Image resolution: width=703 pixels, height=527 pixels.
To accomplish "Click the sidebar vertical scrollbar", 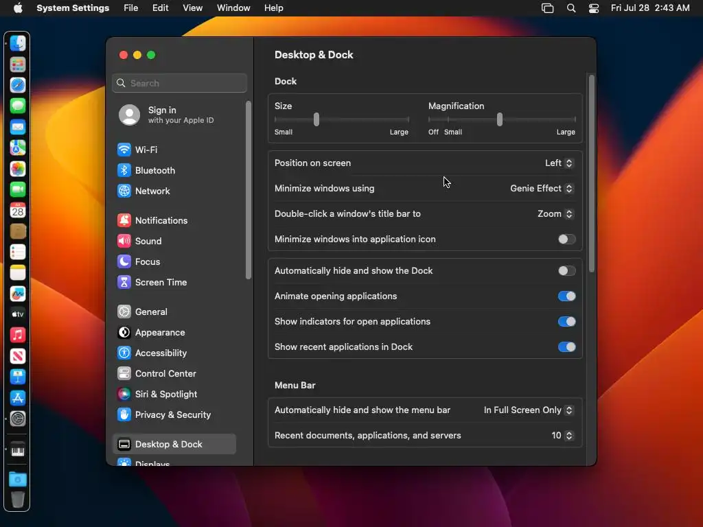I will tap(249, 190).
